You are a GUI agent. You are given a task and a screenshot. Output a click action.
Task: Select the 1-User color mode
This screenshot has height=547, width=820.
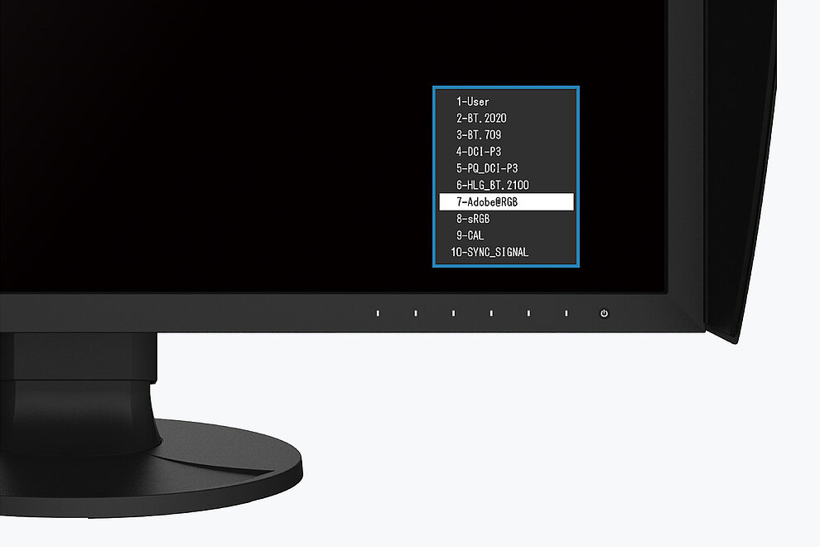tap(472, 101)
